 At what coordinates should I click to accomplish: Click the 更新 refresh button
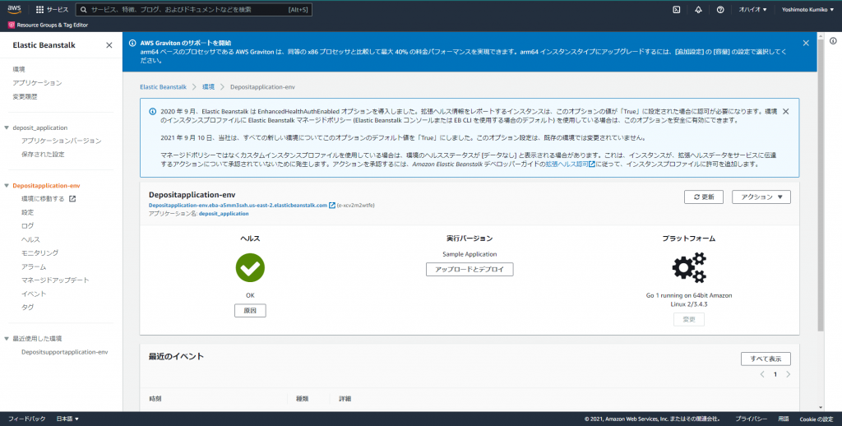(704, 197)
